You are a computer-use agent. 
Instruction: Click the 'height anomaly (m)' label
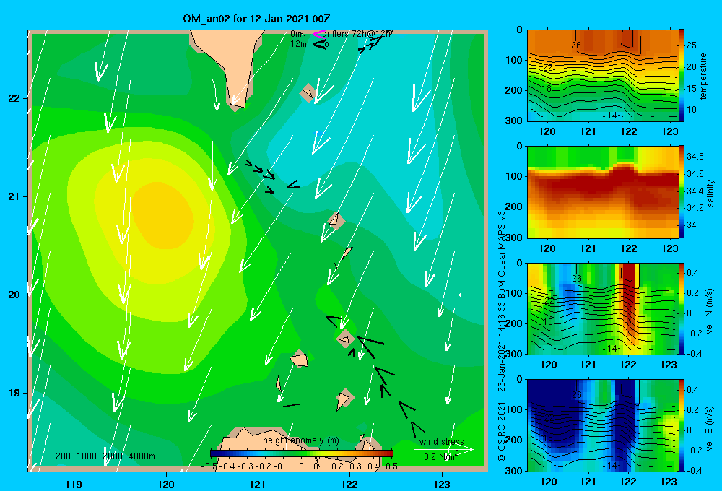301,440
